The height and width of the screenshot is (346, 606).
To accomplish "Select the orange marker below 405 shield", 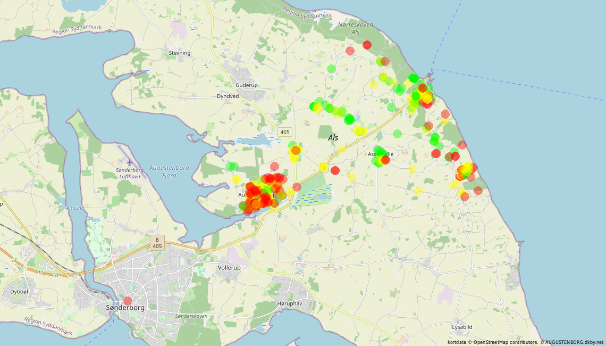I will tap(296, 150).
